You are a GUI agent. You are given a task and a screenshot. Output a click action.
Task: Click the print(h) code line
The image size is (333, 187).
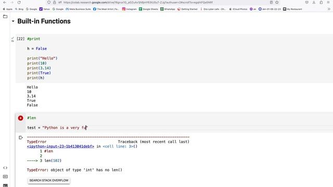36,78
